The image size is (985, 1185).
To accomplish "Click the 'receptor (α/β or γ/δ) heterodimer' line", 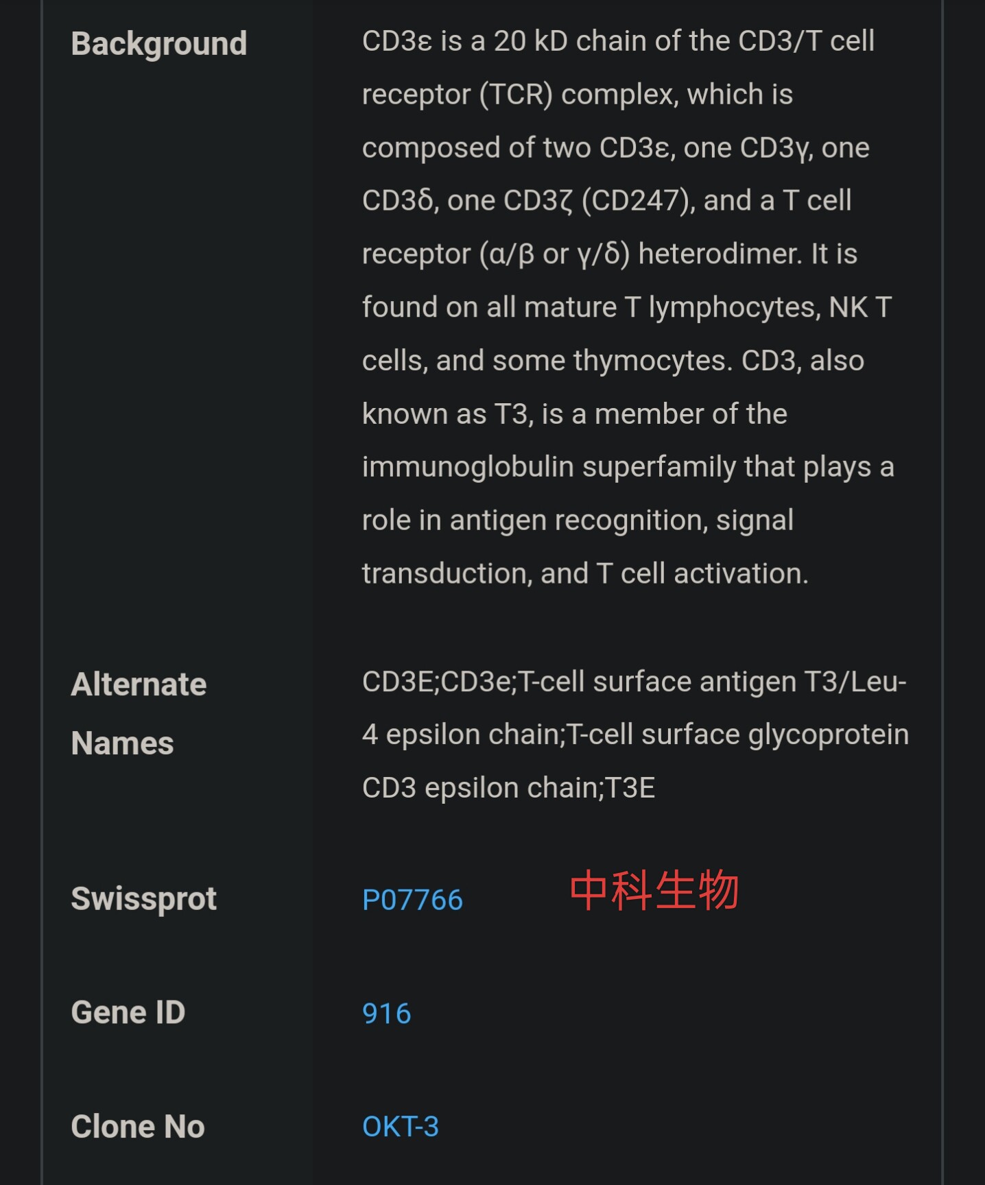I will pyautogui.click(x=610, y=254).
